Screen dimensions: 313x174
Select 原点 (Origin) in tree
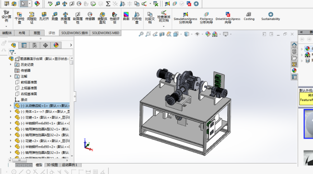coord(22,100)
